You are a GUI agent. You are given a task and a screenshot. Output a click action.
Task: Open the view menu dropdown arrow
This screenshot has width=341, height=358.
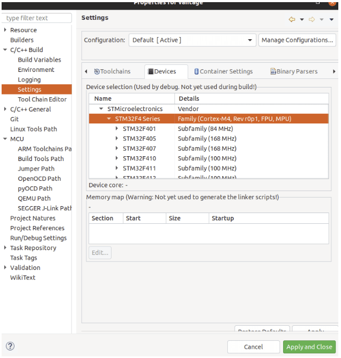pyautogui.click(x=332, y=19)
